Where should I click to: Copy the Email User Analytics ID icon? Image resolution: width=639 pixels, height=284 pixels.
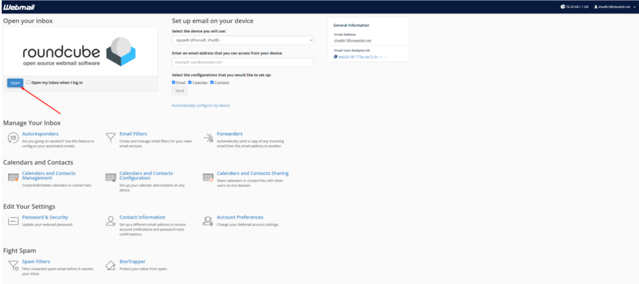click(335, 57)
